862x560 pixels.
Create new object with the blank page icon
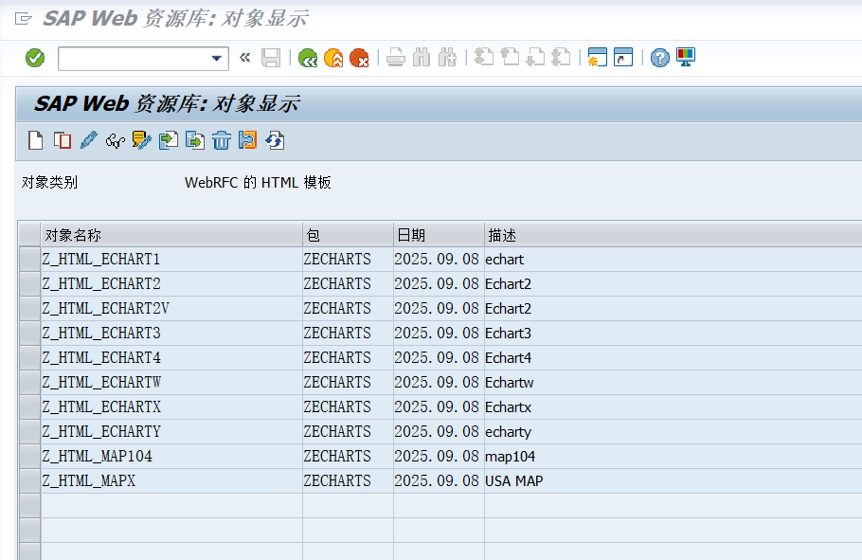[x=36, y=141]
